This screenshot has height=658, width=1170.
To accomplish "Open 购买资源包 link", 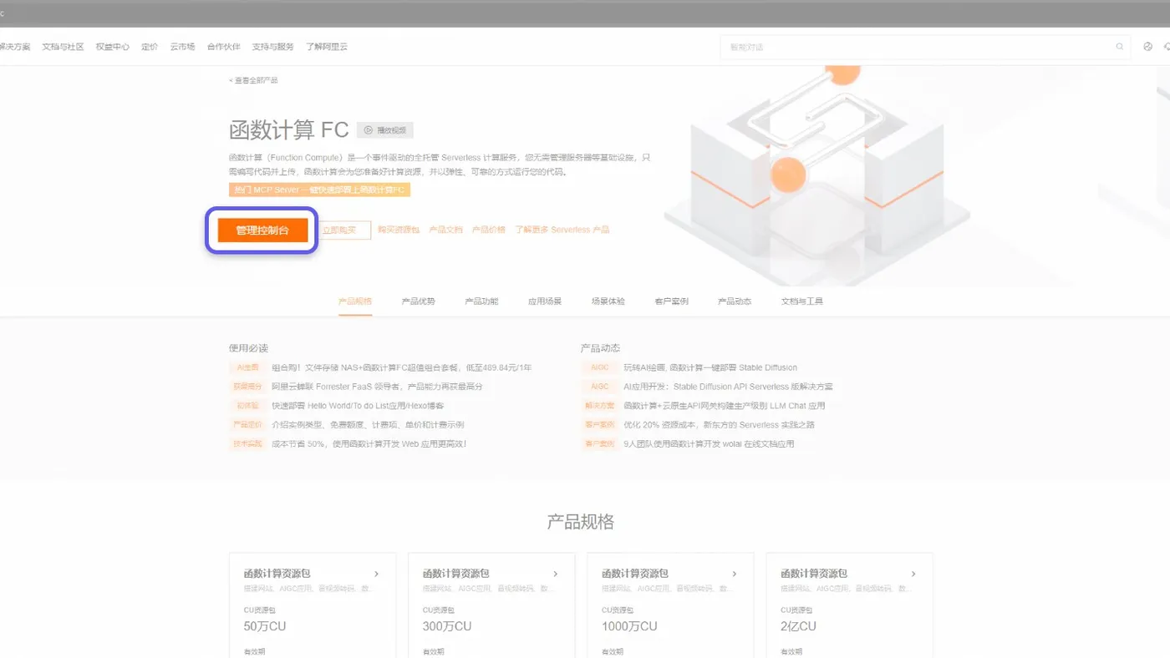I will (x=398, y=230).
